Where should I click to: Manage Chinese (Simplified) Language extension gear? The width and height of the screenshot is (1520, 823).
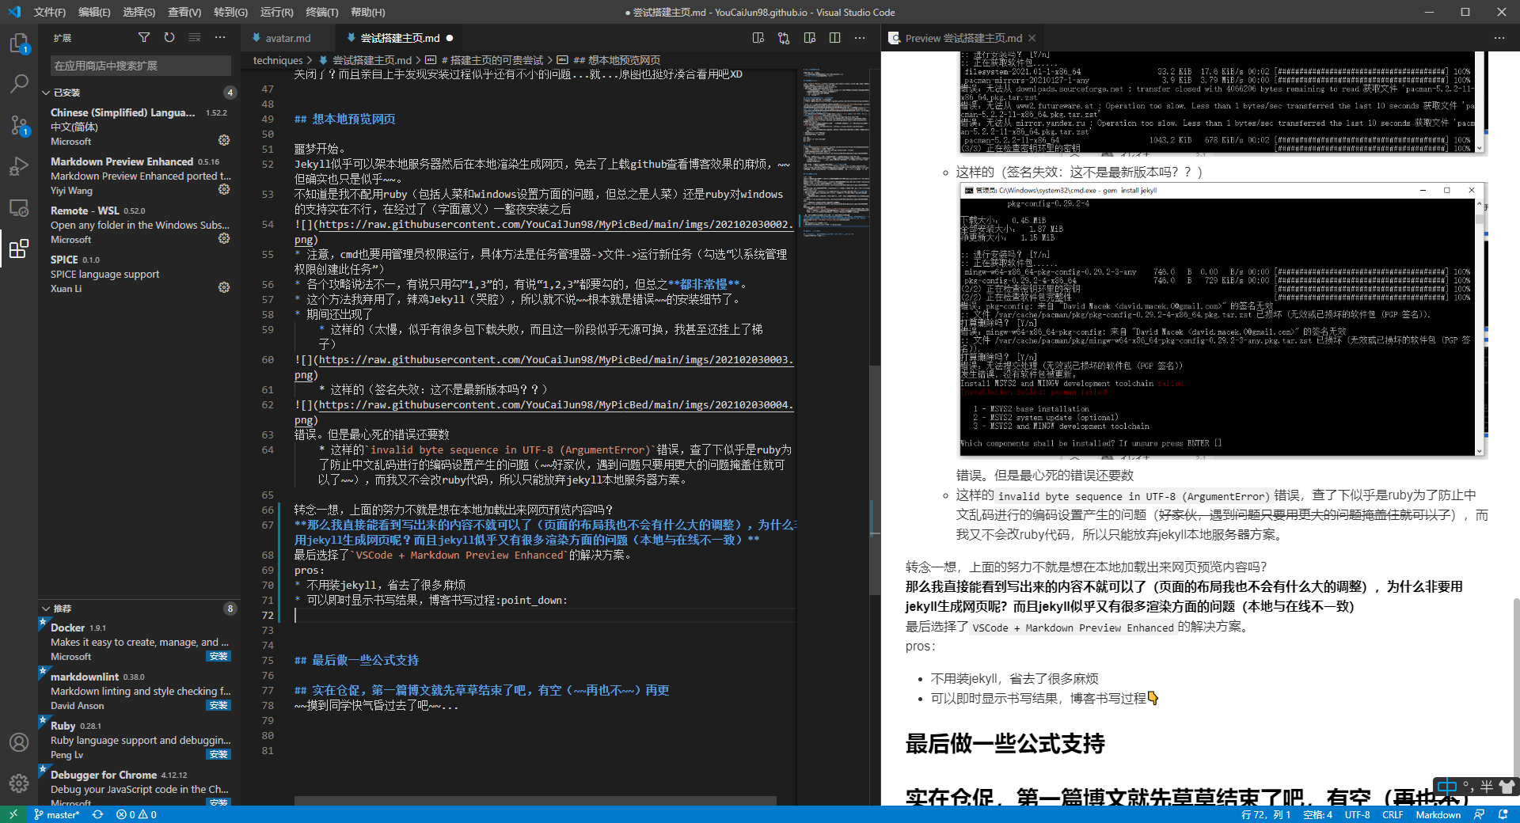click(224, 140)
